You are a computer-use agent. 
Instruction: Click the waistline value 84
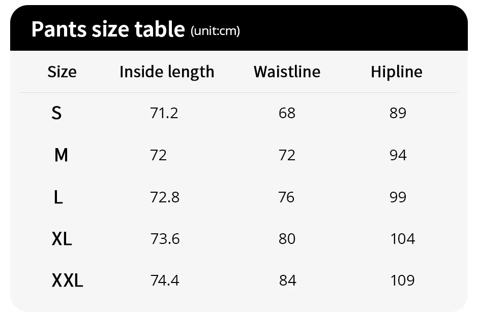click(287, 280)
